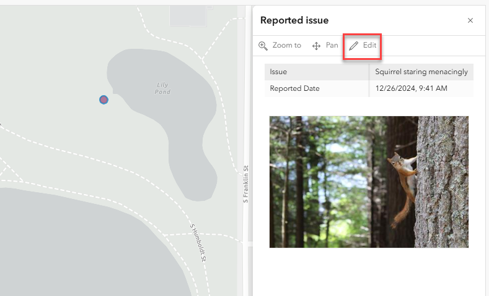Click the Lily Pond map label
Image resolution: width=489 pixels, height=296 pixels.
click(x=162, y=88)
